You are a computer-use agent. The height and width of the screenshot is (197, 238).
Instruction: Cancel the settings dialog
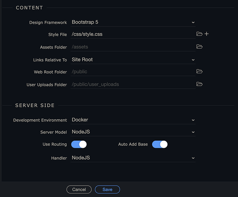[79, 190]
